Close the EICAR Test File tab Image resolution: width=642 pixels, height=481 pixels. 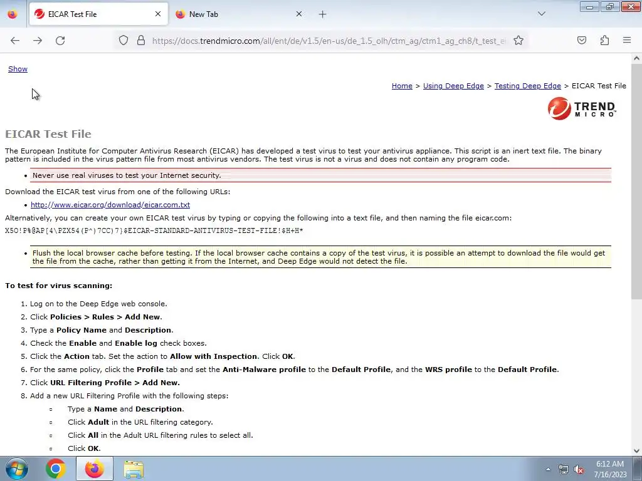(x=158, y=14)
